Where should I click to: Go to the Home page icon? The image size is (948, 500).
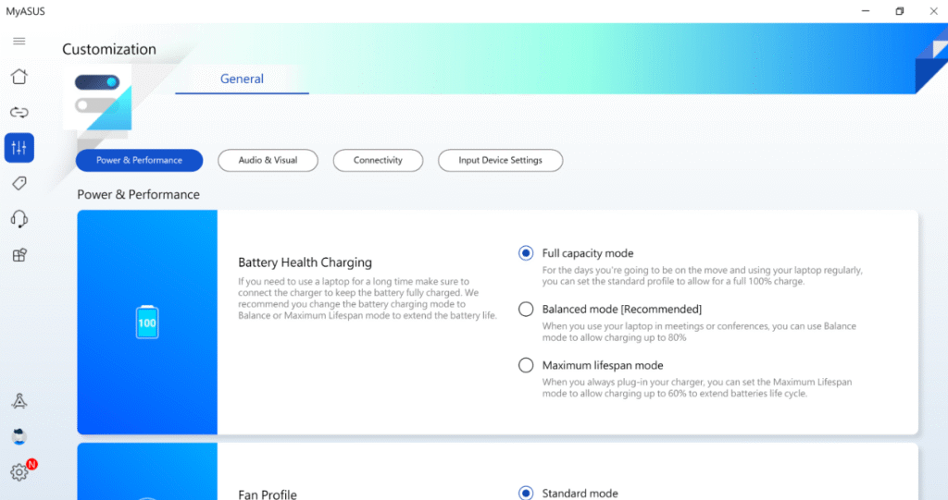pos(19,77)
